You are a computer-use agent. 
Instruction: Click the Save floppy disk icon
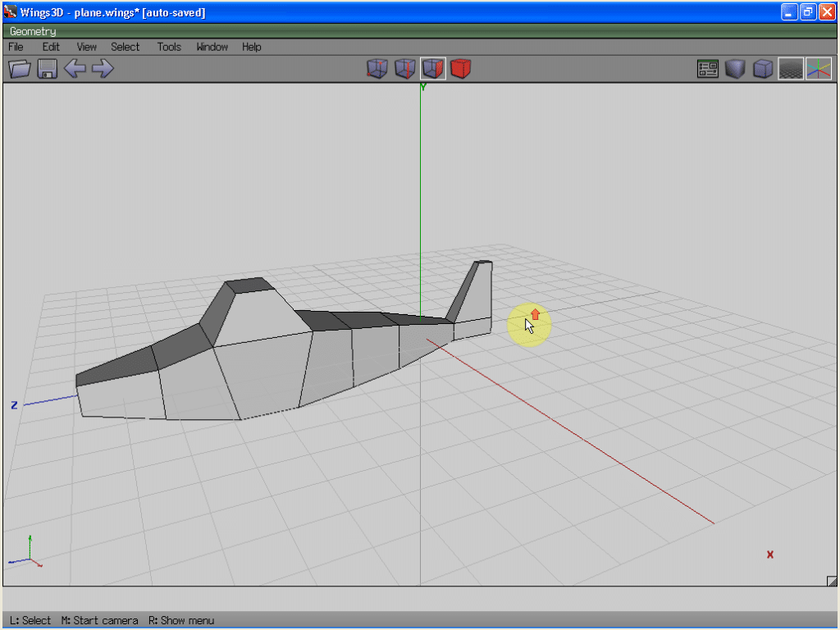48,69
